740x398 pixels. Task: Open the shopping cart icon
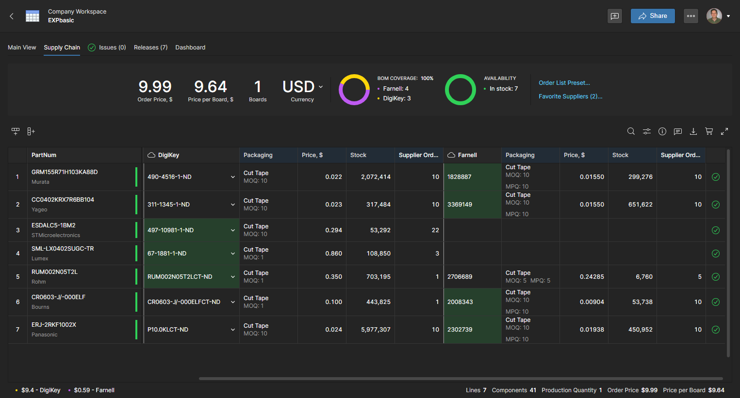709,131
